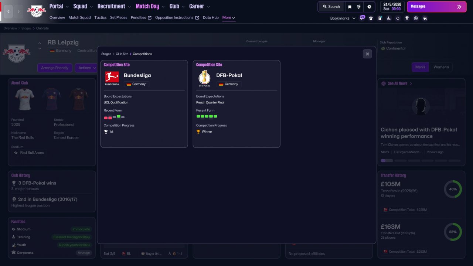Viewport: 473px width, 266px height.
Task: Select the dark red third kit thumbnail
Action: [78, 99]
